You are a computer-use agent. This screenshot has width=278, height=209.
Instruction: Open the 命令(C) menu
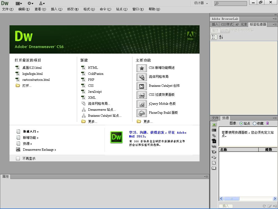pyautogui.click(x=106, y=9)
